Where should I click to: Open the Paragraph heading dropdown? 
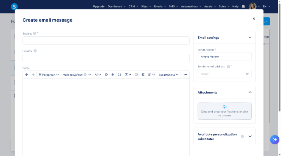pos(49,75)
